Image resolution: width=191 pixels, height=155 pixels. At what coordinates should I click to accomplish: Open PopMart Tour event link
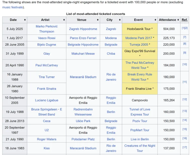[140, 130]
